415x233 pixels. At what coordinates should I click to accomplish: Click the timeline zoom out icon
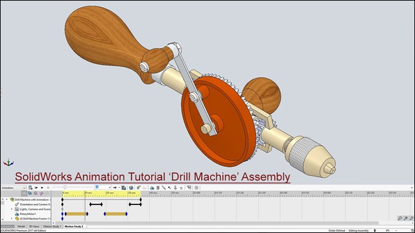pos(412,218)
